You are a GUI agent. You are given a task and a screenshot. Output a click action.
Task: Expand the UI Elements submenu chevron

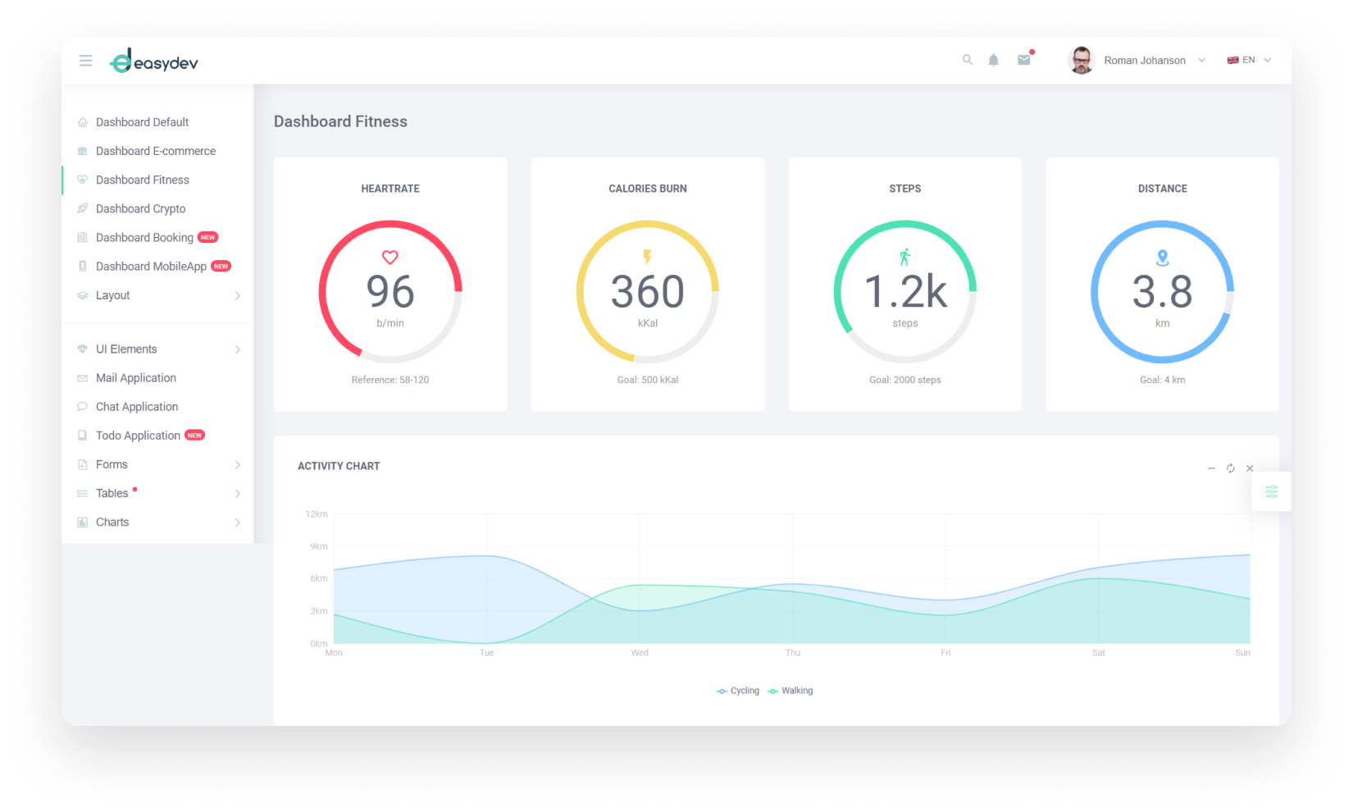coord(238,349)
